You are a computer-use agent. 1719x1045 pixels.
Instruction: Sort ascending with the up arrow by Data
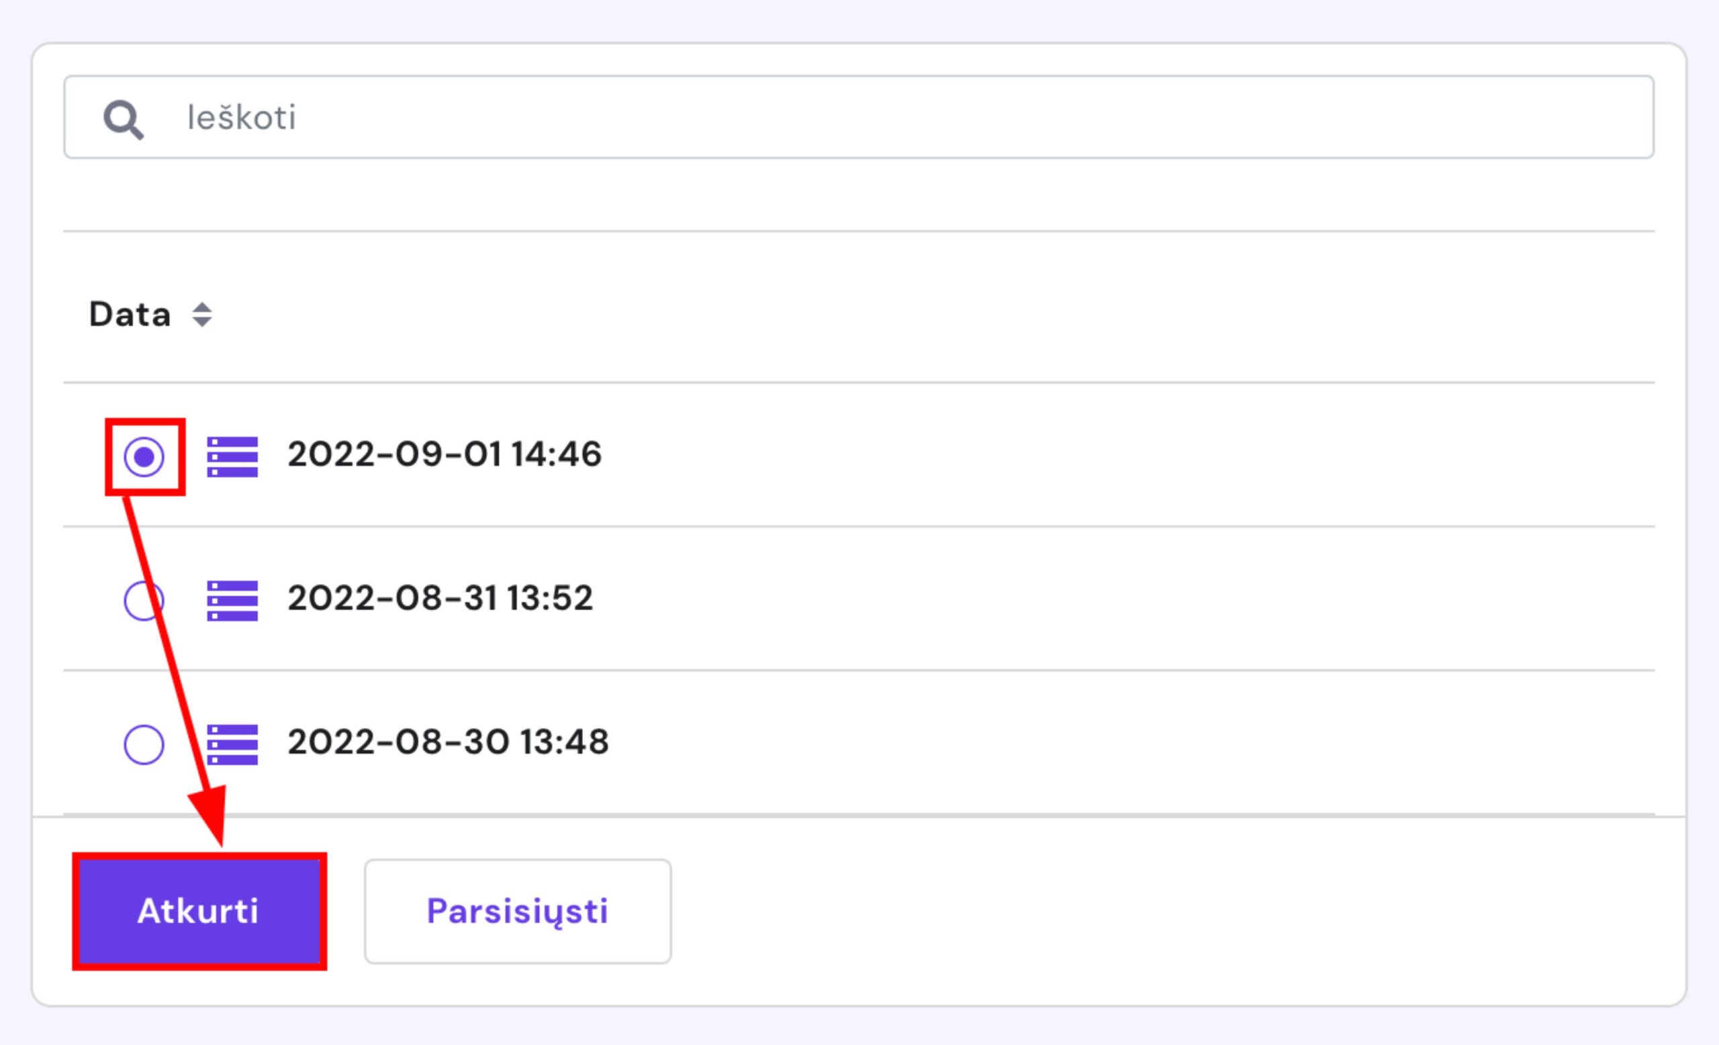coord(202,307)
